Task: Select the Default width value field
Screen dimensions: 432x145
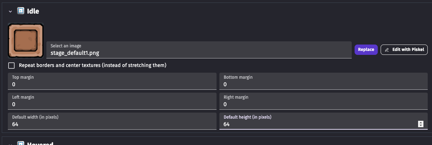Action: tap(112, 121)
